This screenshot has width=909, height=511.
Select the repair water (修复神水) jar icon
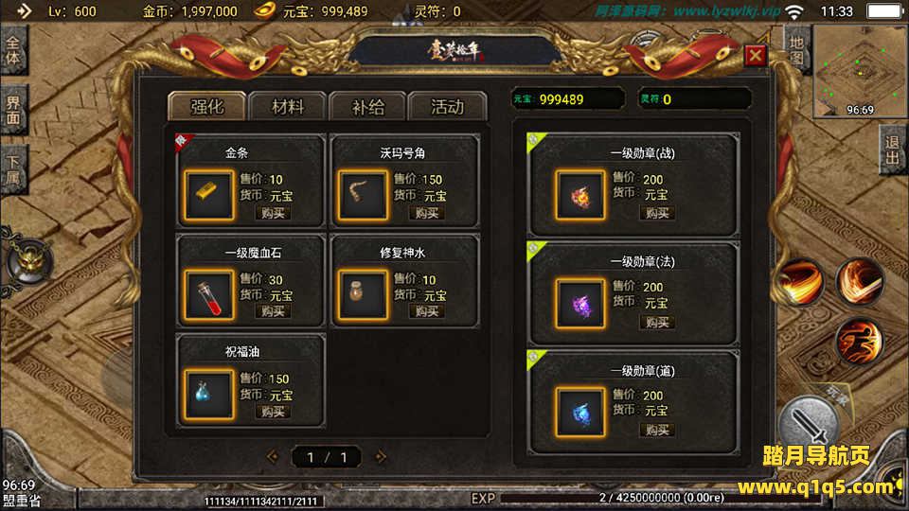pyautogui.click(x=363, y=294)
